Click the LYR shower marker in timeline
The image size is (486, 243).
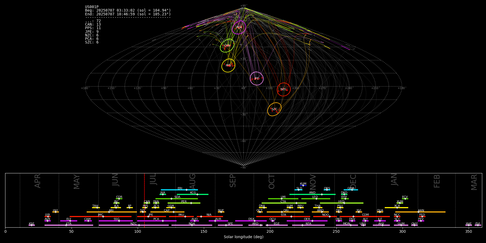[x=48, y=217]
